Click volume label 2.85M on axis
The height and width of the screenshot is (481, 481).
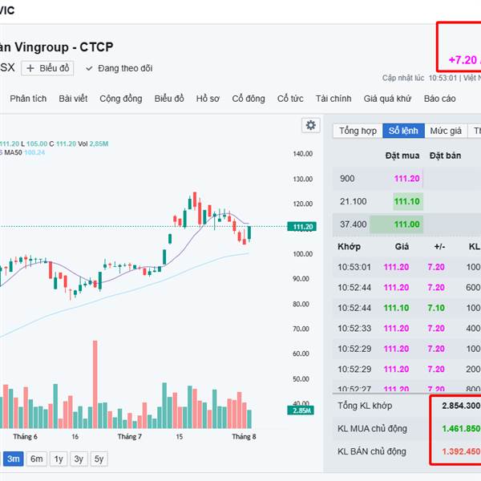tap(301, 410)
